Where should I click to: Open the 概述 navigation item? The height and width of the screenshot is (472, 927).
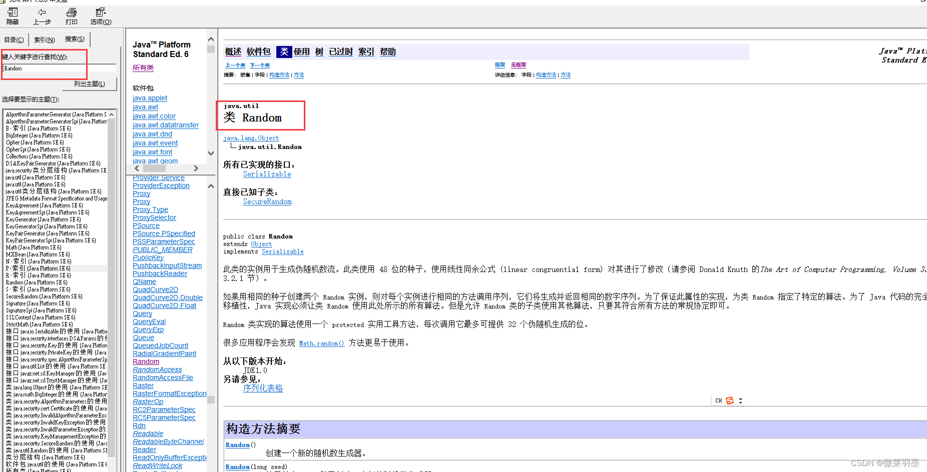click(233, 51)
